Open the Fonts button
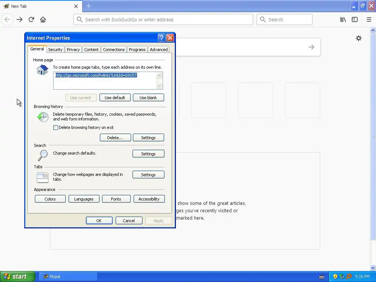The width and height of the screenshot is (376, 282). 116,199
